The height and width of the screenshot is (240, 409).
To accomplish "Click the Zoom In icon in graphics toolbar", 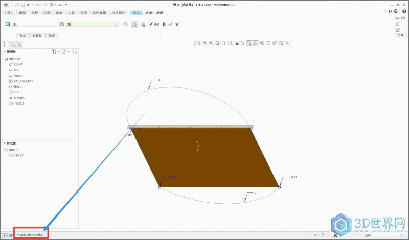I will [x=205, y=43].
